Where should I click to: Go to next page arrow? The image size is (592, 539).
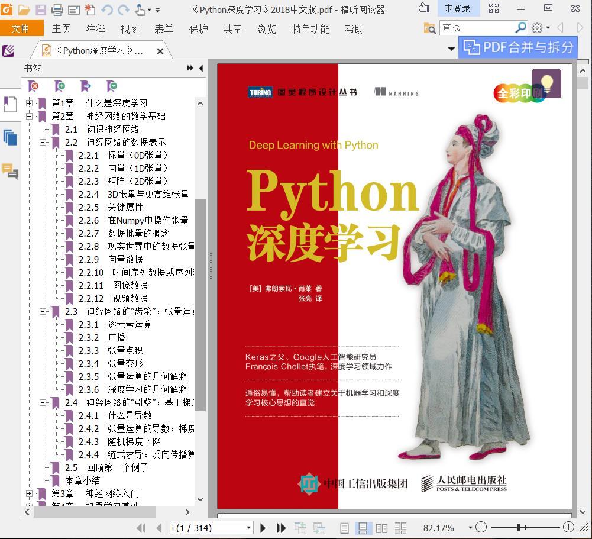pos(263,528)
